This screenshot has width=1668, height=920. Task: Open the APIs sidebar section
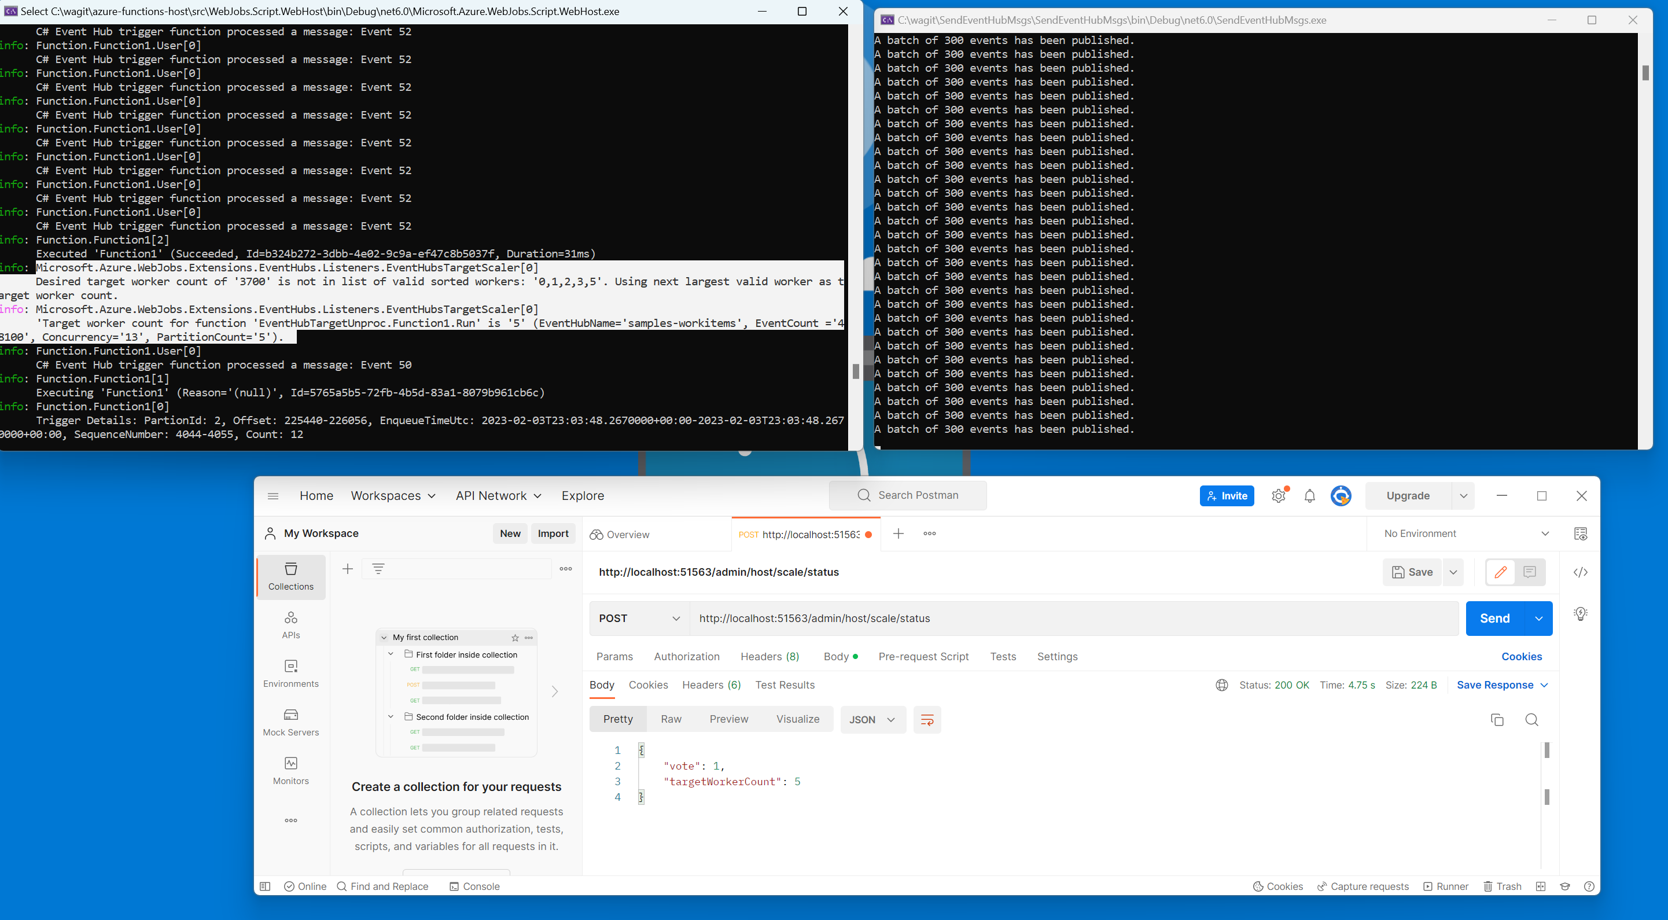[291, 624]
